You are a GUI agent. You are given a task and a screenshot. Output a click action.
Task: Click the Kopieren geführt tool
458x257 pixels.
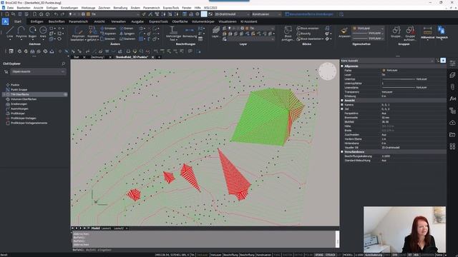(93, 34)
